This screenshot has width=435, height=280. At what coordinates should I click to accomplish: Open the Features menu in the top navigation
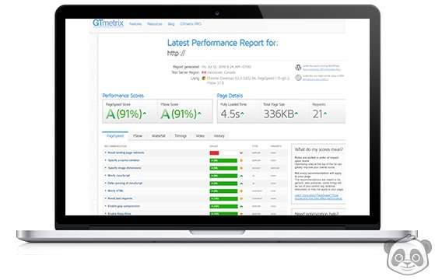135,24
